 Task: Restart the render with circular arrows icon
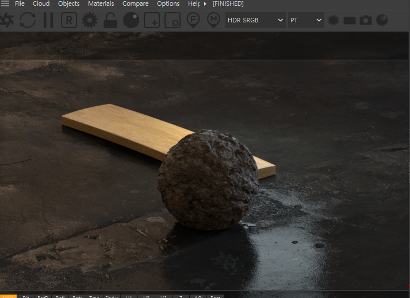coord(28,20)
